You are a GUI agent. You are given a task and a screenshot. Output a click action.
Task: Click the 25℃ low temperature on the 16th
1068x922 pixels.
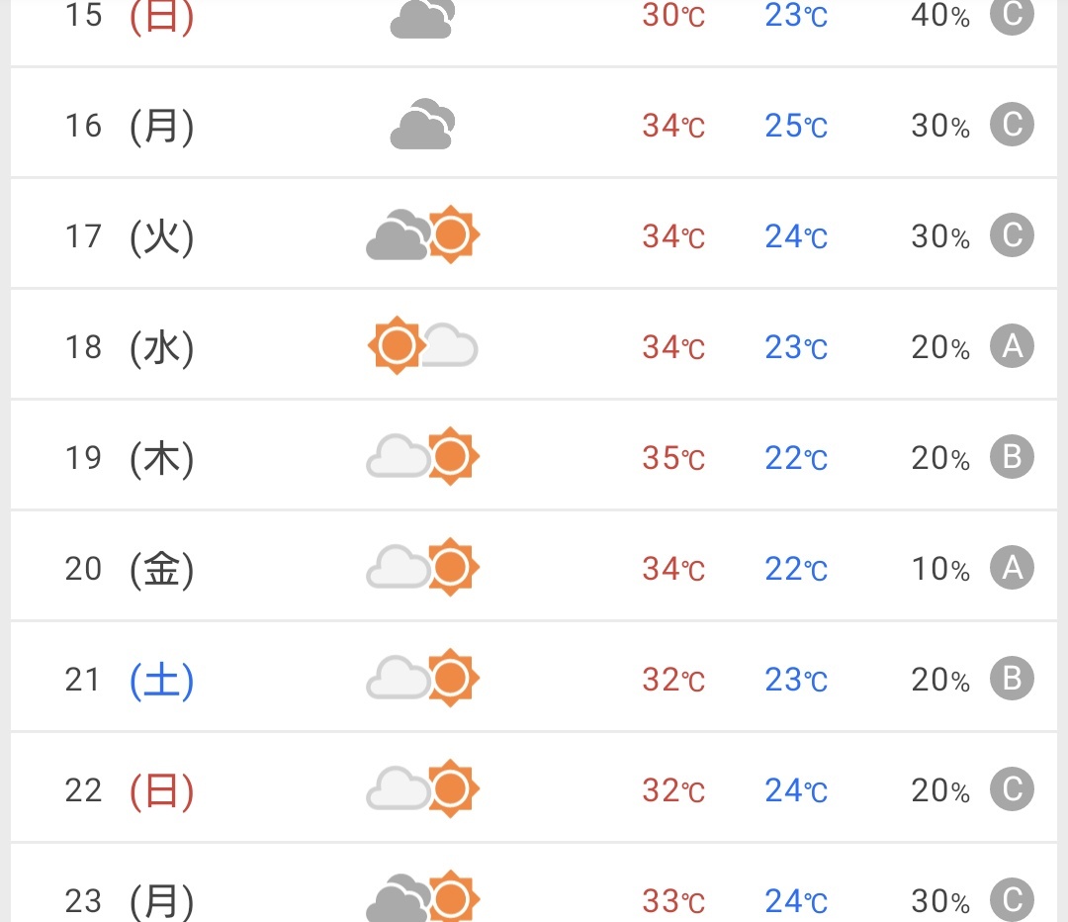pos(795,126)
